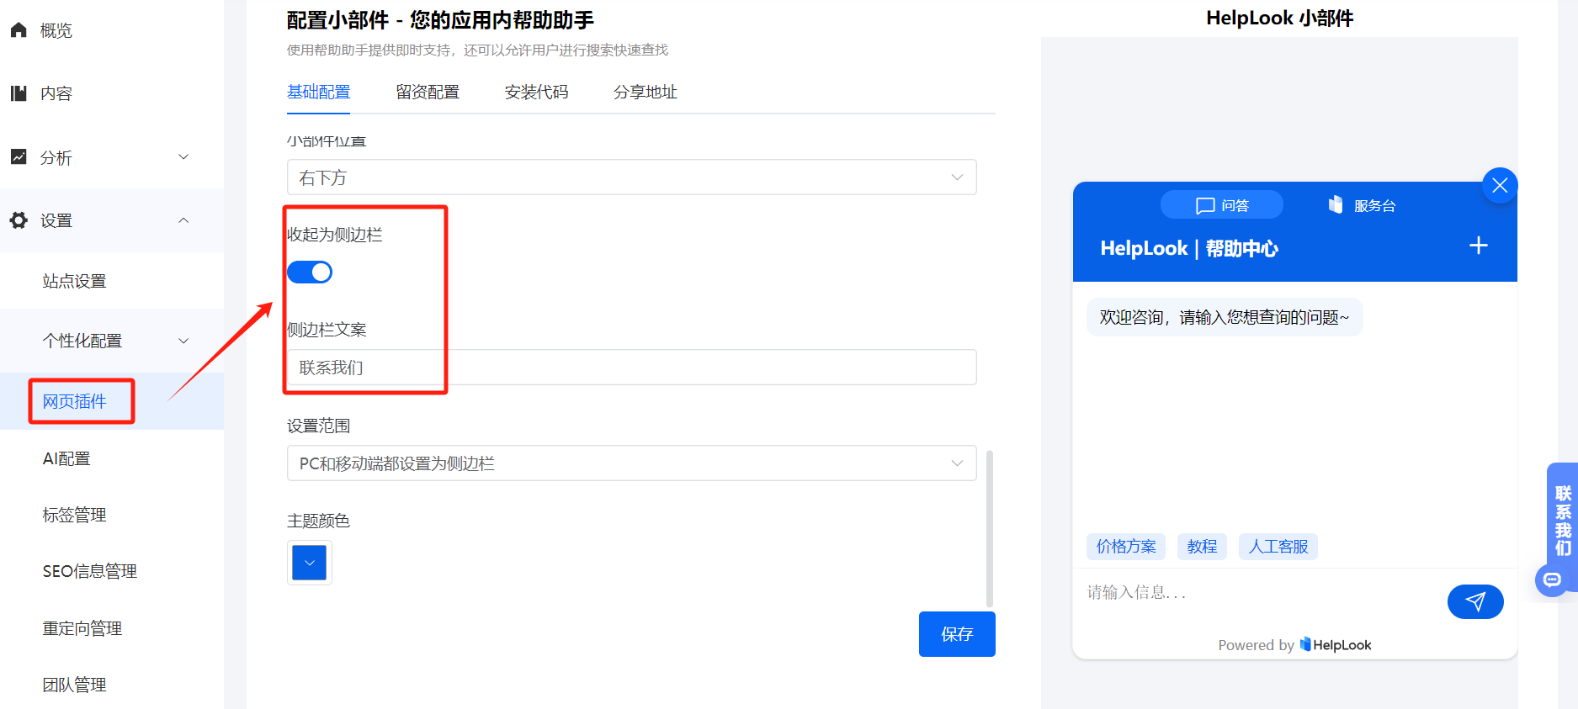Screen dimensions: 1578x709
Task: Close the HelpLook widget with X icon
Action: coord(1500,185)
